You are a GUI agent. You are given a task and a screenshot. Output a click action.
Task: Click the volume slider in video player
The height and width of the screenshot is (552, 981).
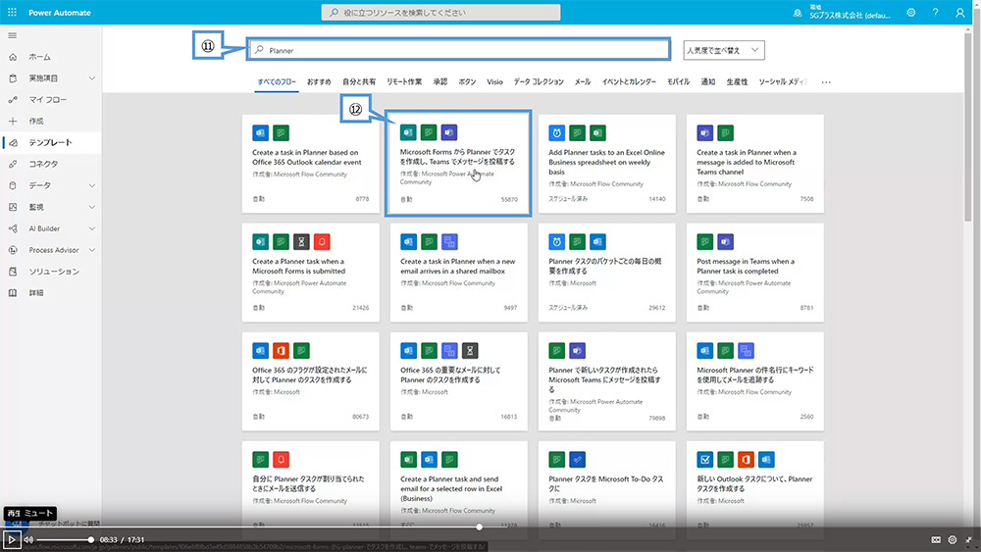click(65, 539)
